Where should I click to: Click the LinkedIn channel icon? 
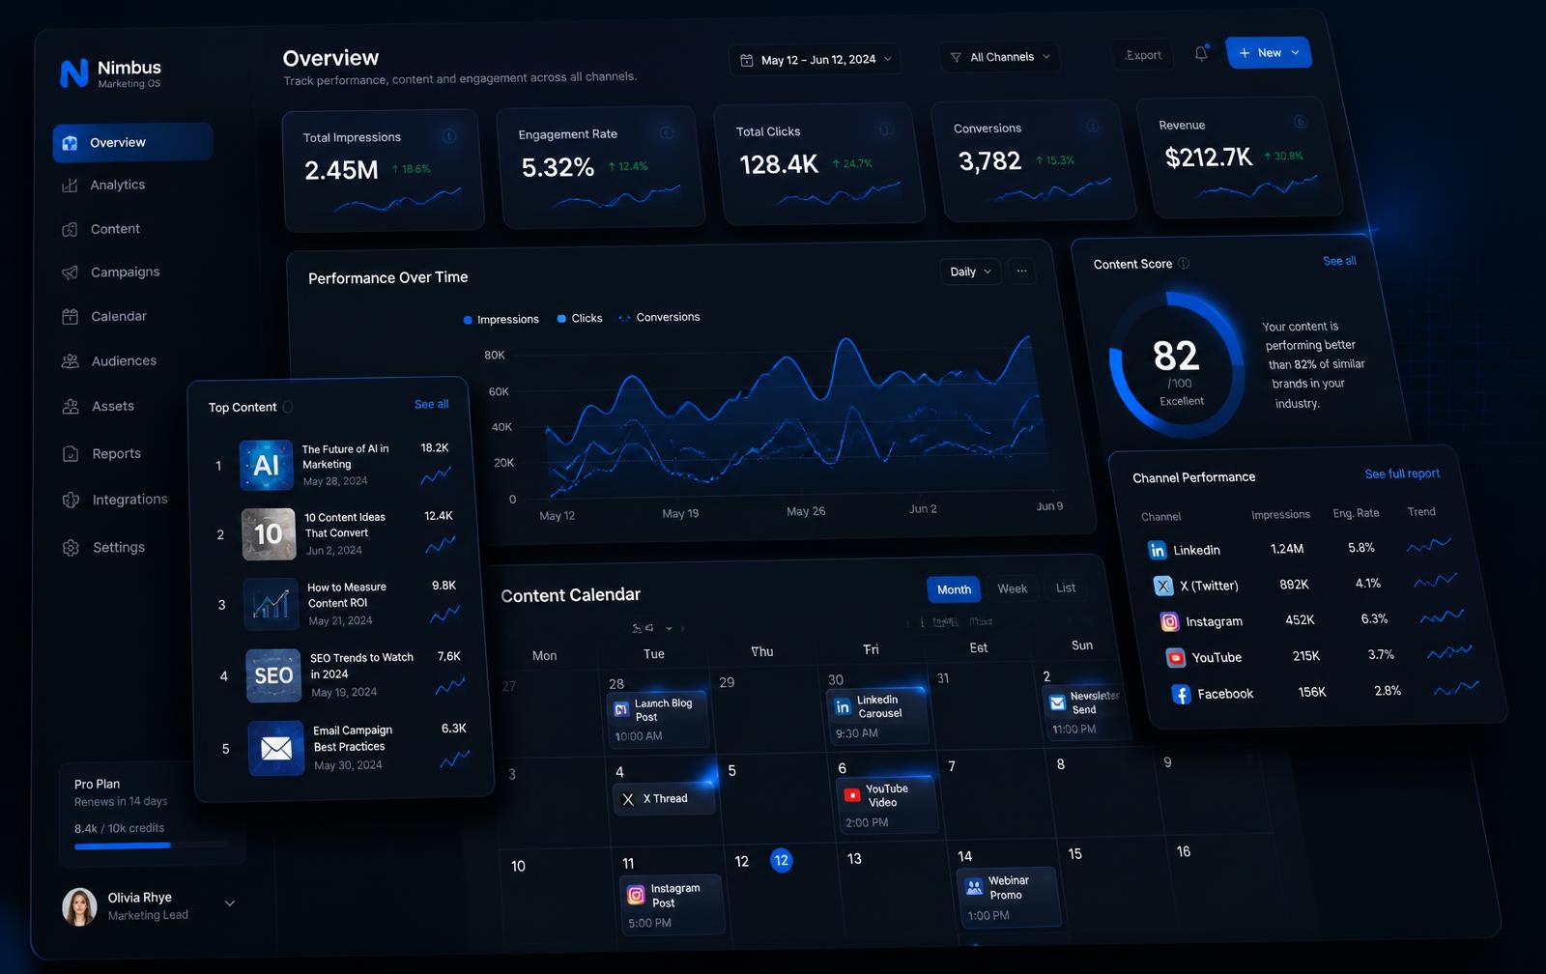[x=1157, y=550]
